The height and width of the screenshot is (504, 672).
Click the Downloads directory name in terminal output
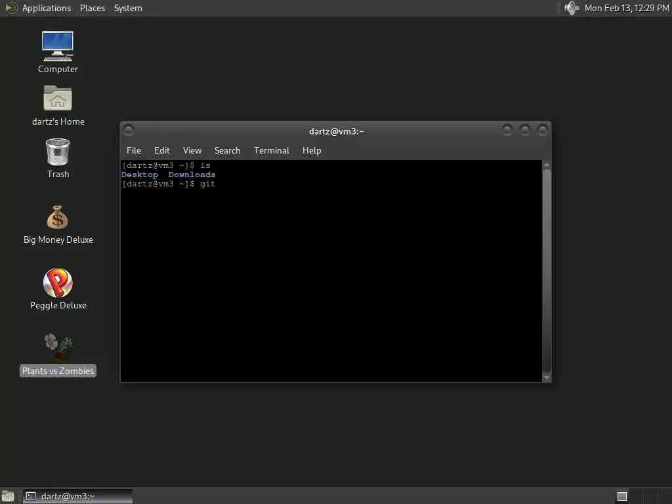tap(192, 175)
